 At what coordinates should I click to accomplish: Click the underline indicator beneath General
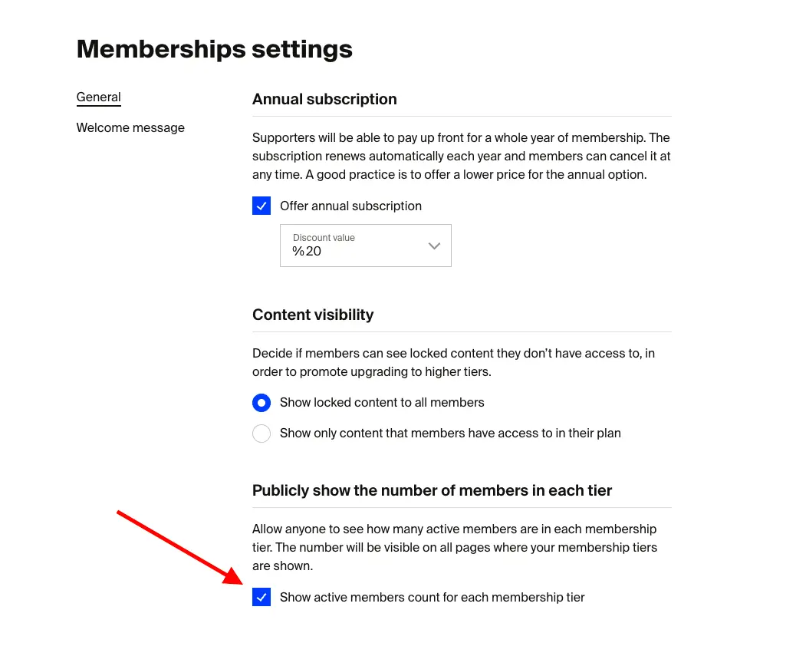[x=98, y=106]
